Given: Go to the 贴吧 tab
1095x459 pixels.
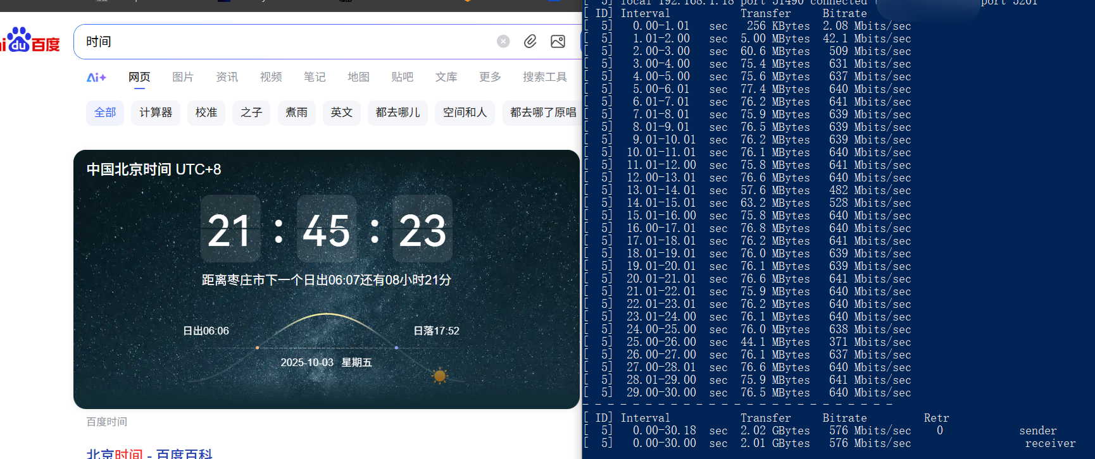Looking at the screenshot, I should point(402,77).
